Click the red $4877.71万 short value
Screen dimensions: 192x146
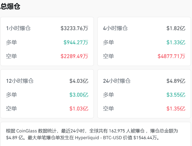pyautogui.click(x=171, y=56)
